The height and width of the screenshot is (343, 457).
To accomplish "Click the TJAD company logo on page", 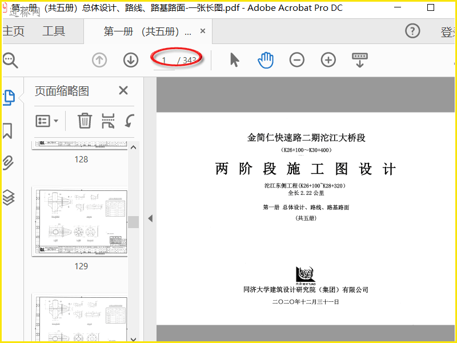I will [x=306, y=276].
